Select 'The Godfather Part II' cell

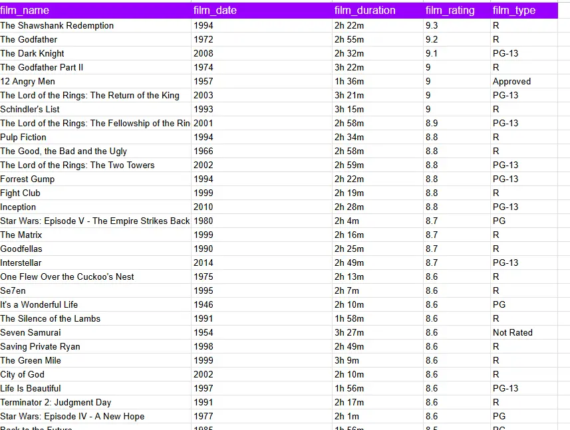coord(95,67)
